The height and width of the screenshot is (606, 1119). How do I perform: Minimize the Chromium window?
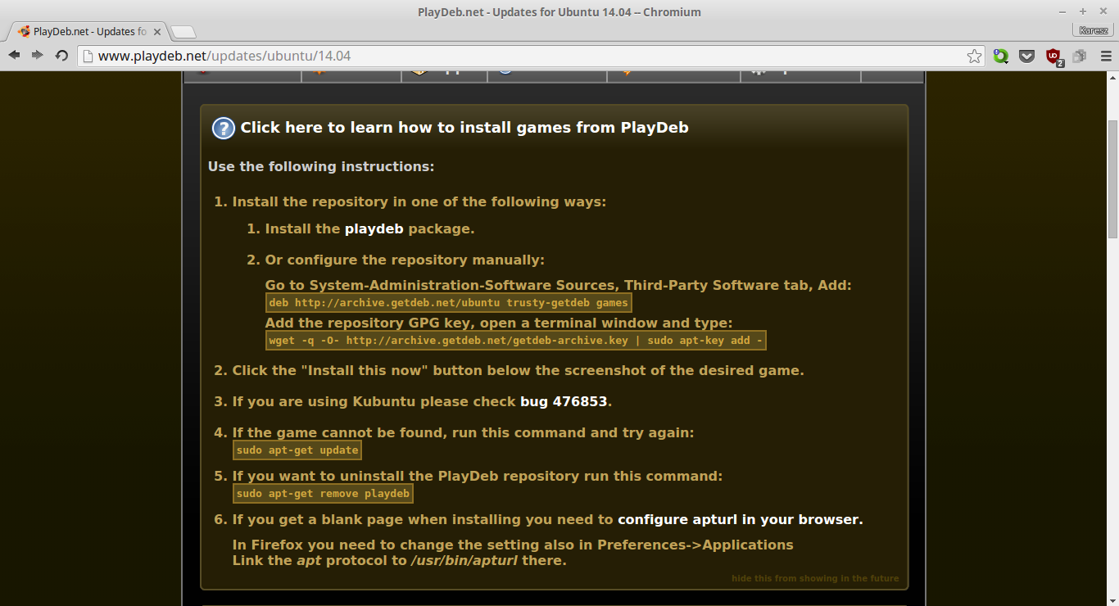(1062, 11)
